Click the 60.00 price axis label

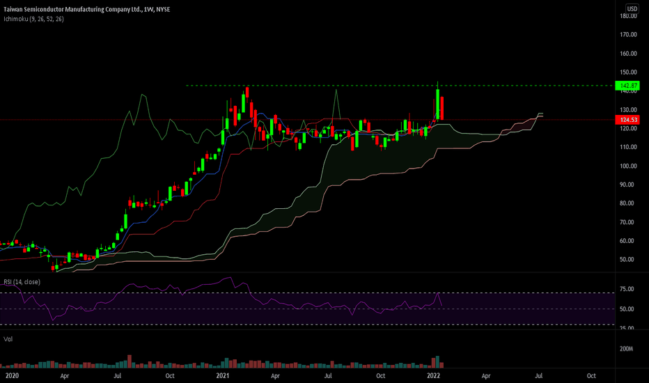pos(627,241)
